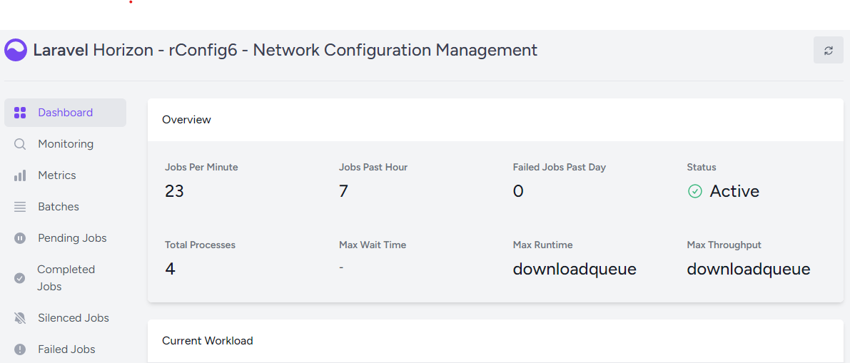Click downloadqueue under Max Runtime
Viewport: 850px width, 363px height.
pos(575,270)
